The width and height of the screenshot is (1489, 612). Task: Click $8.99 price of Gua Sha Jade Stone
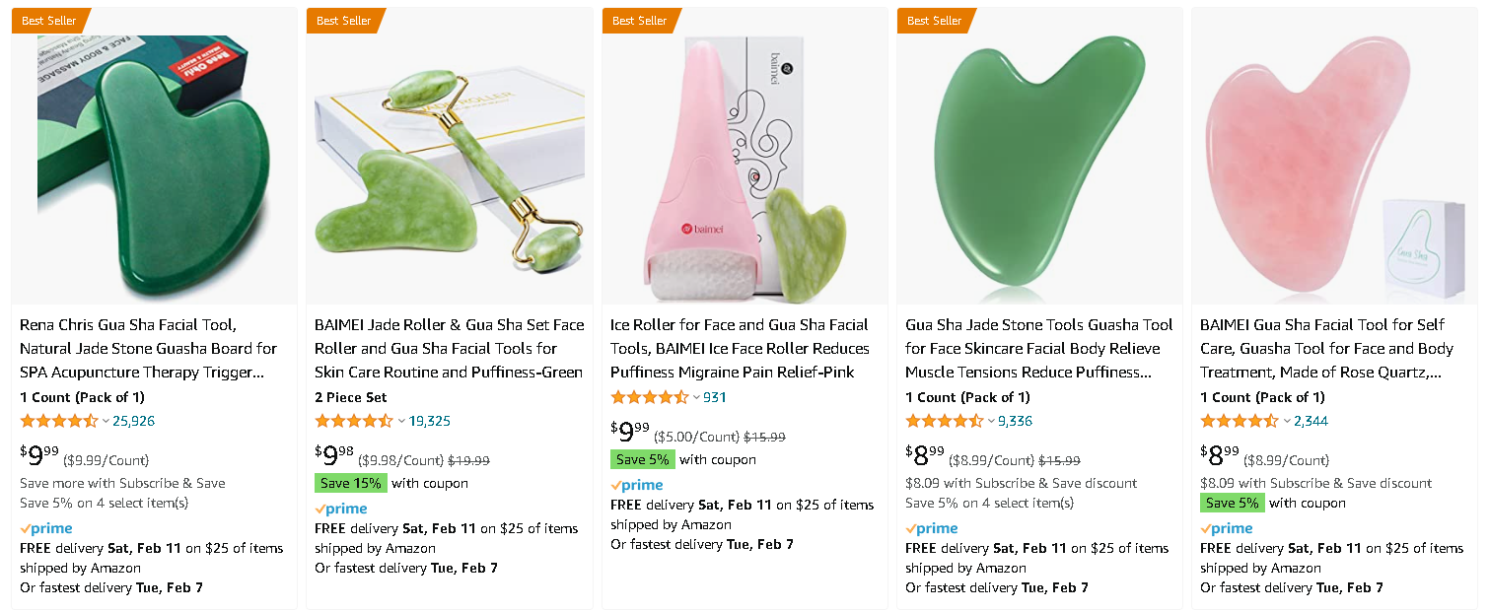[x=924, y=455]
